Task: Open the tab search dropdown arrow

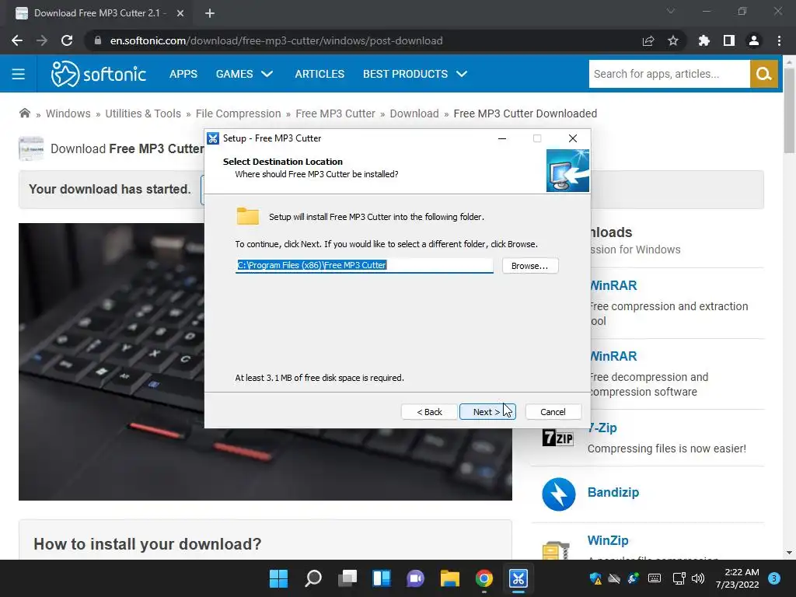Action: point(671,11)
